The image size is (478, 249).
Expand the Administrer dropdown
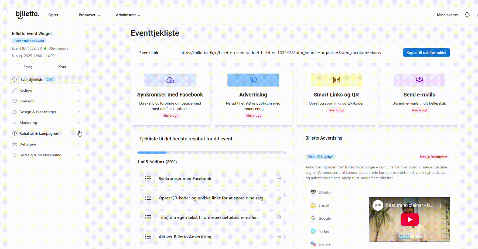[x=128, y=15]
